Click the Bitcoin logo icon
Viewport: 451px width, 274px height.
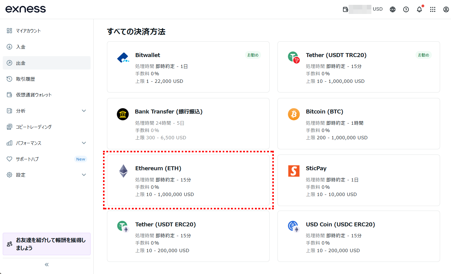[x=294, y=114]
